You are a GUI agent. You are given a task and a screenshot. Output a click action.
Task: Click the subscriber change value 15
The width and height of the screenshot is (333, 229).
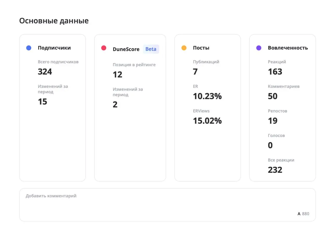click(42, 102)
